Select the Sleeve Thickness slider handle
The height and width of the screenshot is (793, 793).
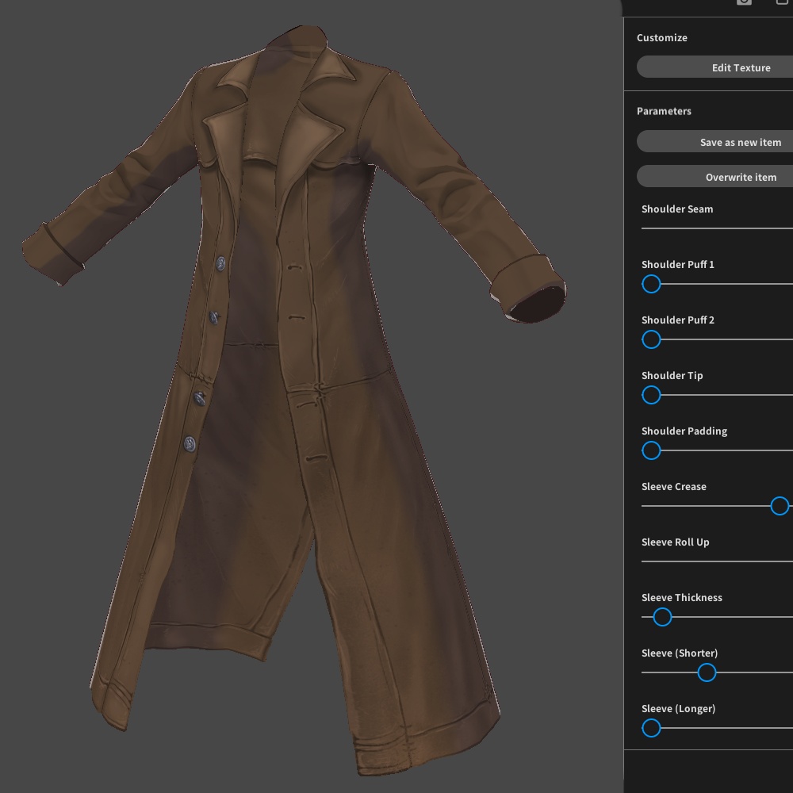pyautogui.click(x=661, y=617)
